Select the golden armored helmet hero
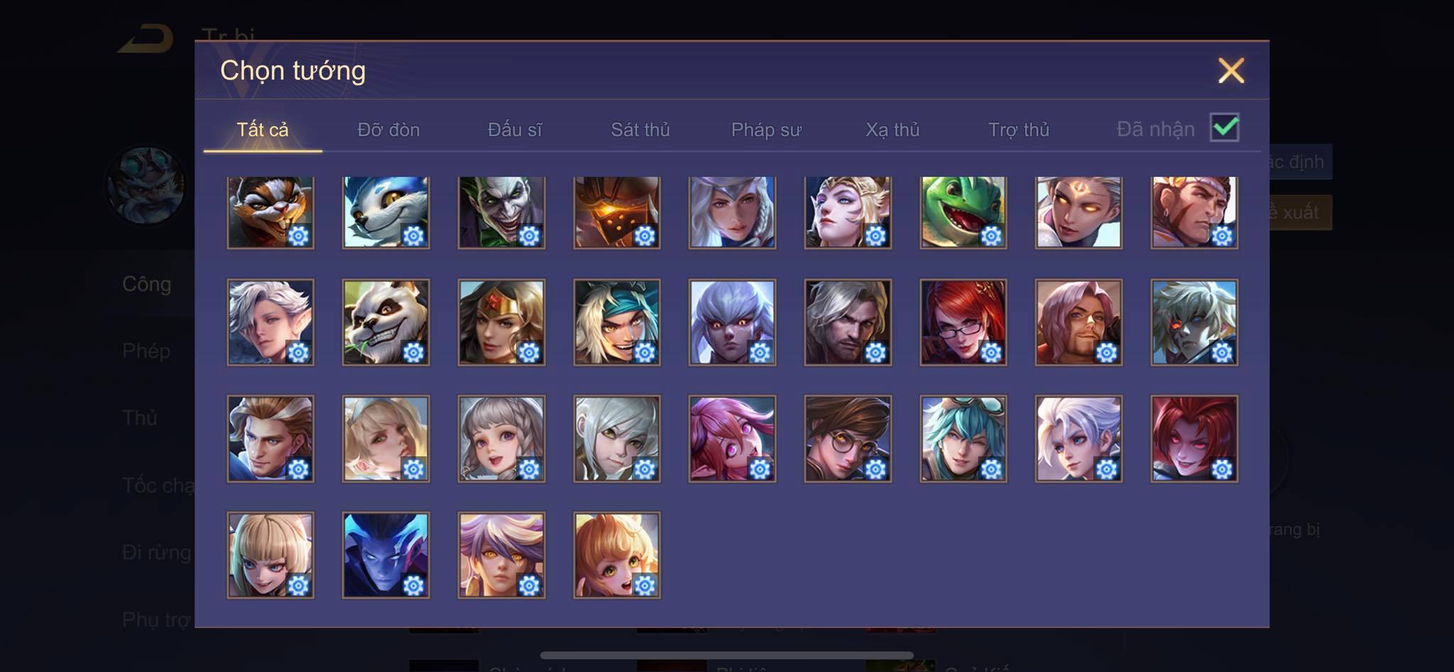1454x672 pixels. coord(617,212)
